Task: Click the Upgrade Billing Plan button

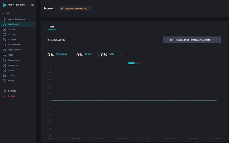Action: [x=75, y=8]
